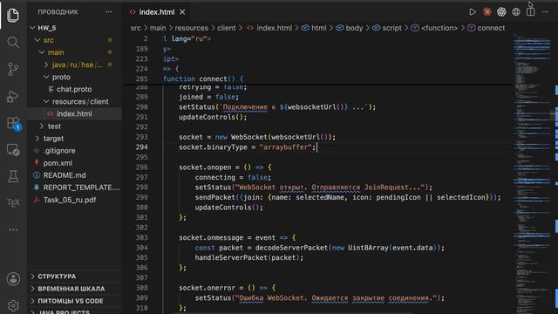Image resolution: width=558 pixels, height=314 pixels.
Task: Open editor More Actions menu
Action: (x=545, y=11)
